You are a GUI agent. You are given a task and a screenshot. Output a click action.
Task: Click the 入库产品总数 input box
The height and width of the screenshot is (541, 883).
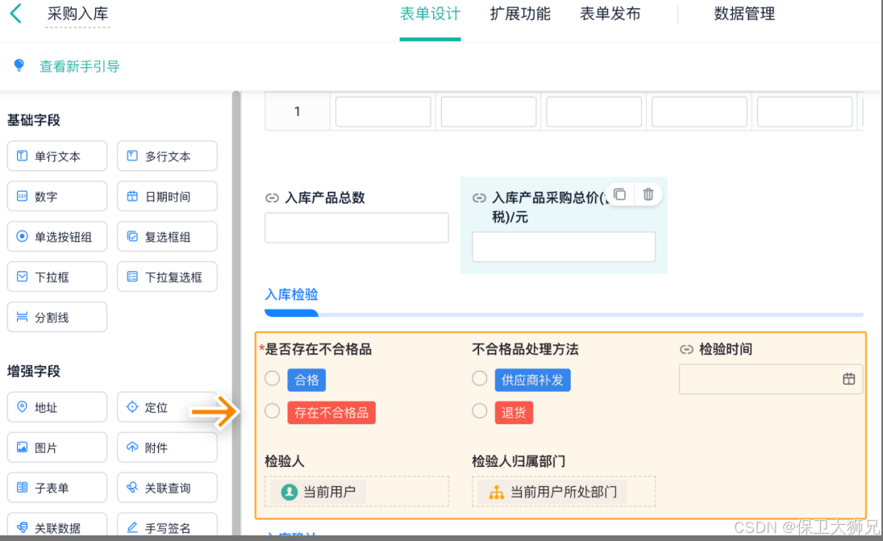[x=356, y=227]
